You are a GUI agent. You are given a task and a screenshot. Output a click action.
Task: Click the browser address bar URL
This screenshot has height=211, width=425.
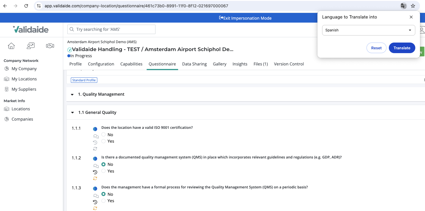coord(136,6)
